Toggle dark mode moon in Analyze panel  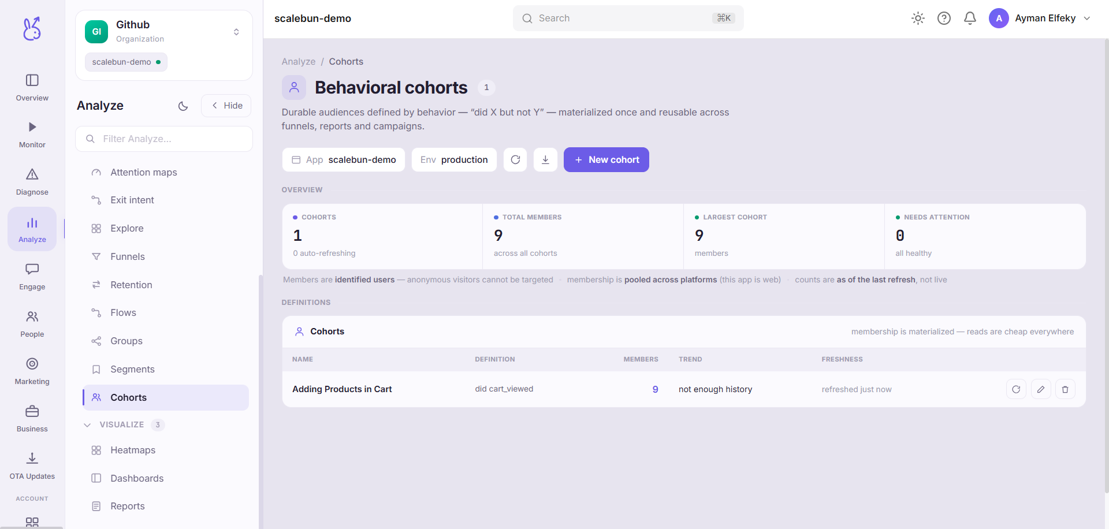coord(183,106)
